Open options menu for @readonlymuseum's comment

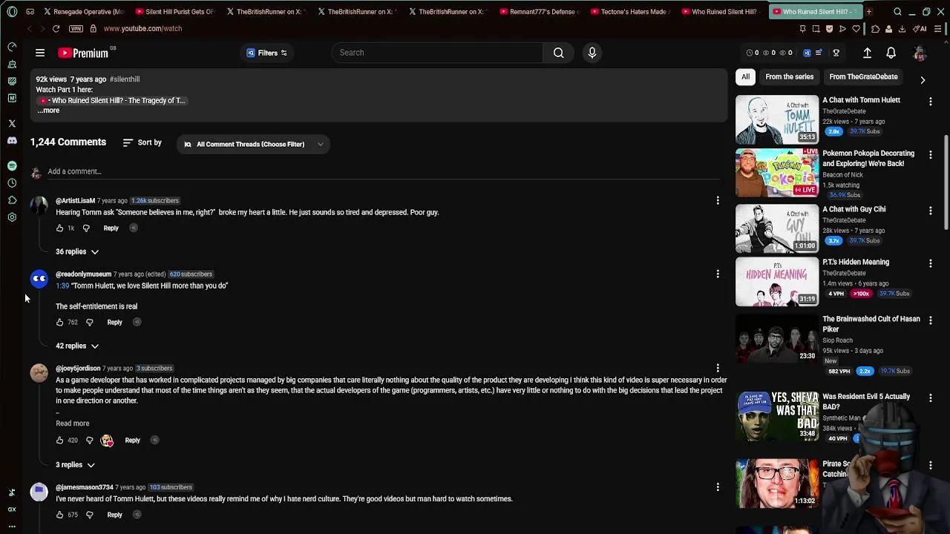[x=718, y=274]
